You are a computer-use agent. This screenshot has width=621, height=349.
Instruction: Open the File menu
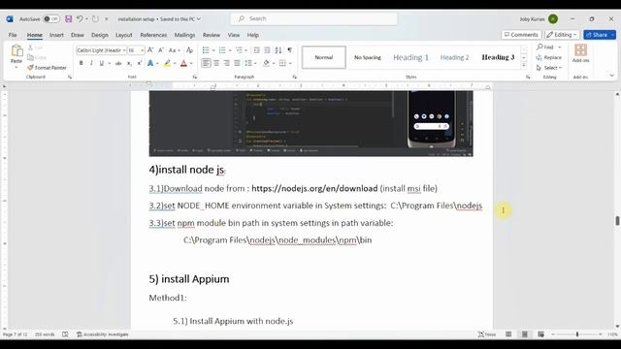[x=13, y=35]
